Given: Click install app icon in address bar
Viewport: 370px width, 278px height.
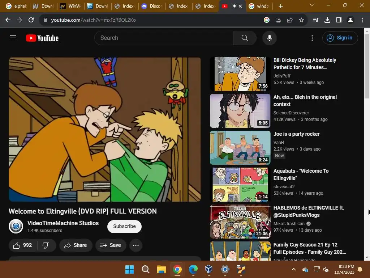Looking at the screenshot, I should 278,20.
